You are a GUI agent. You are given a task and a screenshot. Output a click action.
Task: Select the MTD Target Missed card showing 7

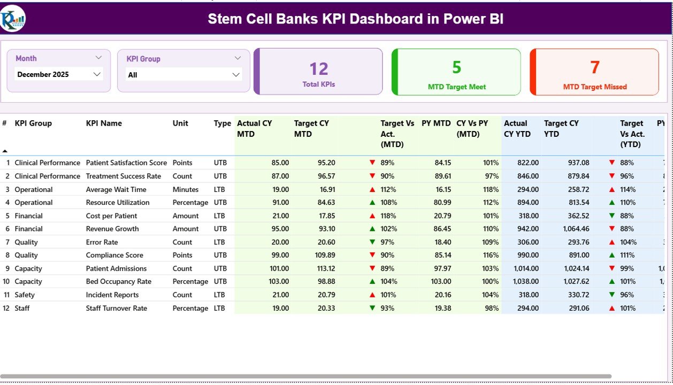click(594, 72)
